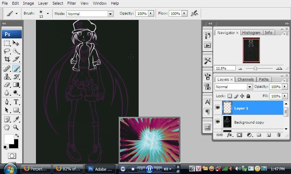Toggle lock transparent pixels
The image size is (291, 174).
[x=230, y=96]
